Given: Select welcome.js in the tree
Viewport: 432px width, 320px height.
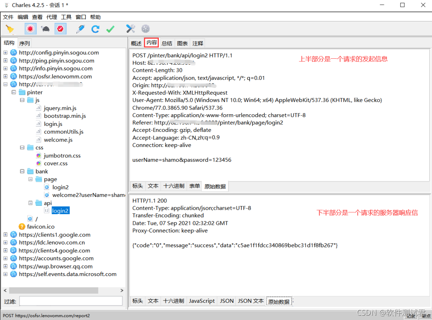Looking at the screenshot, I should pos(58,140).
